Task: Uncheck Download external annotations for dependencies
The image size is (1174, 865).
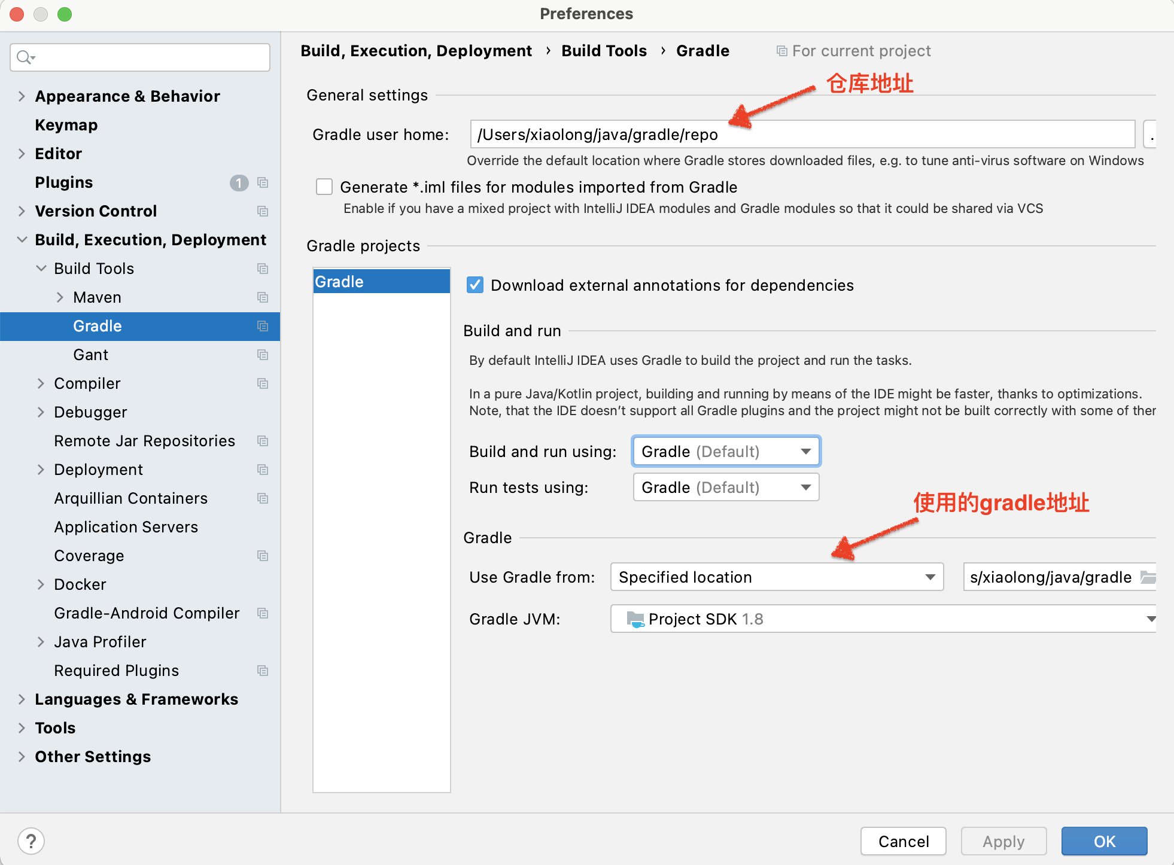Action: tap(475, 285)
